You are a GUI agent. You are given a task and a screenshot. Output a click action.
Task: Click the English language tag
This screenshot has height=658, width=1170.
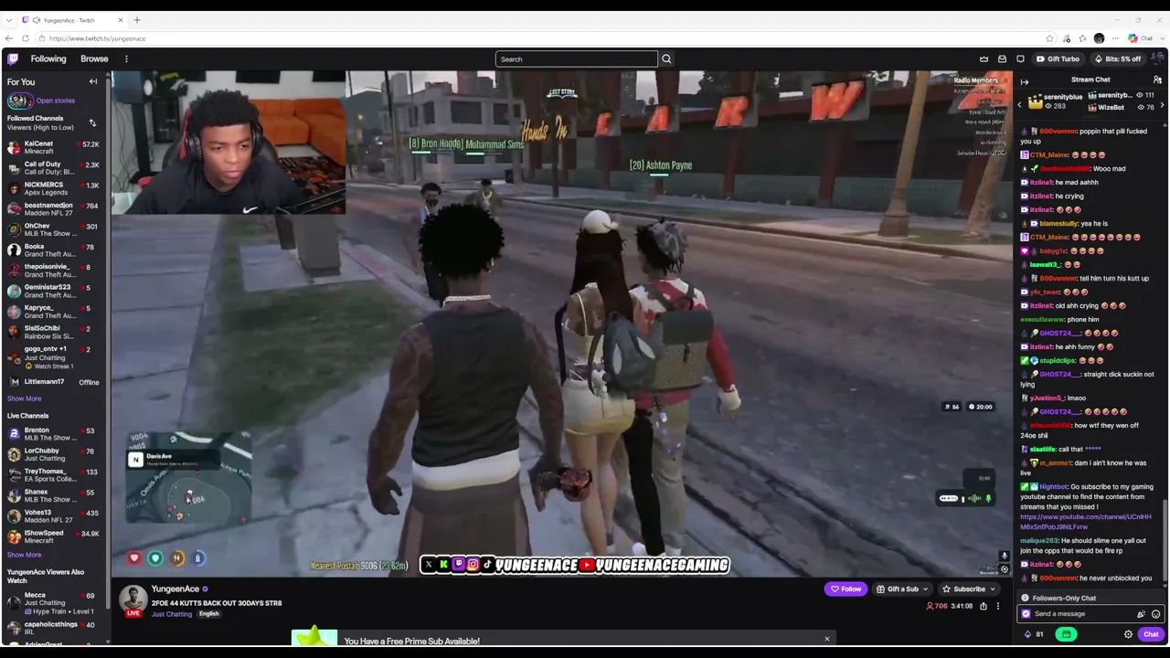point(208,614)
